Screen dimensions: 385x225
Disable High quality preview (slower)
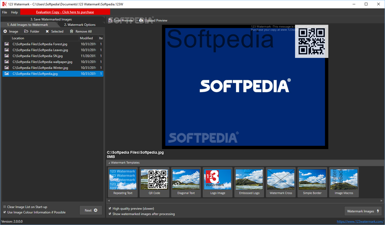click(x=110, y=209)
